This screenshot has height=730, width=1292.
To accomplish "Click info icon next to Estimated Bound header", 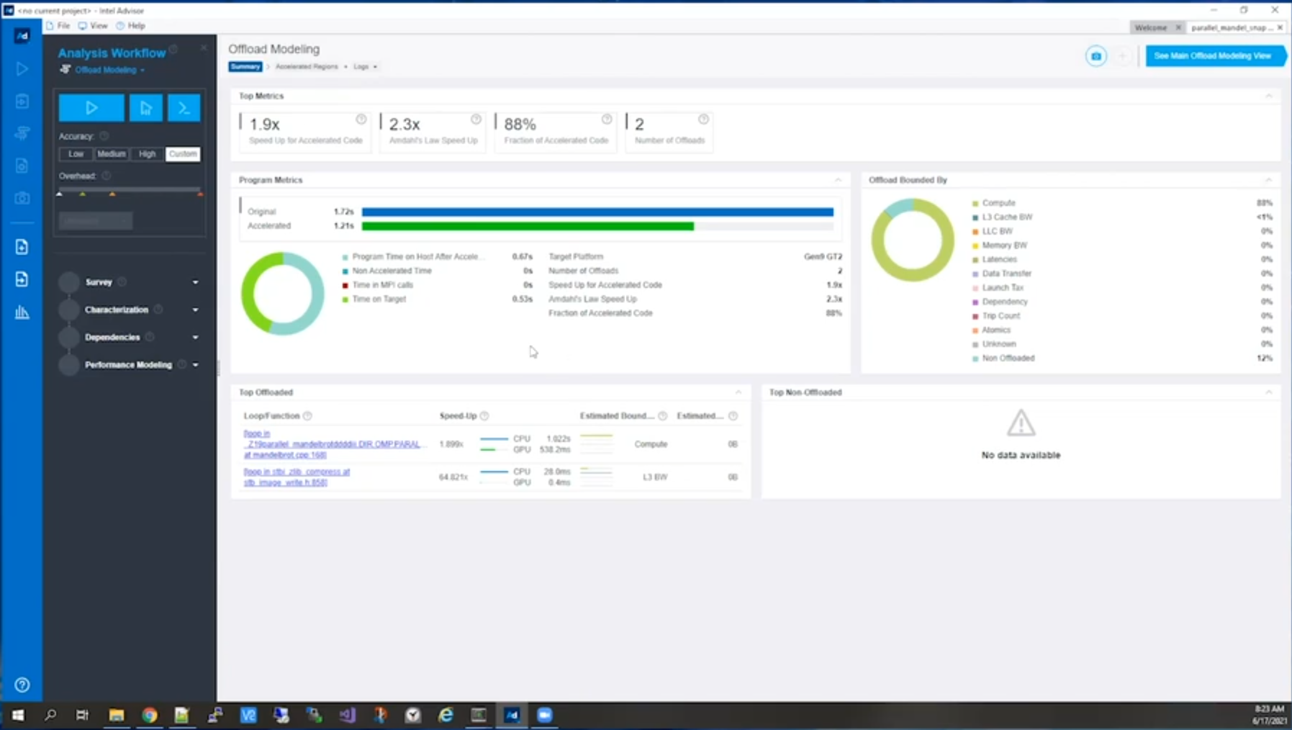I will tap(662, 416).
